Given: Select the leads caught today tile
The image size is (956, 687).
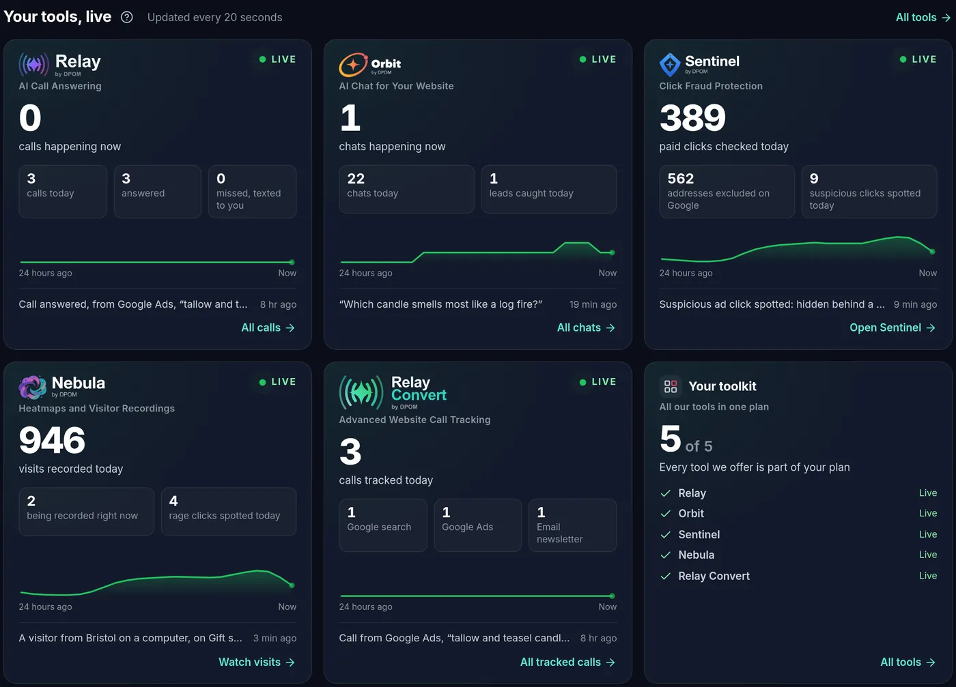Looking at the screenshot, I should 549,189.
